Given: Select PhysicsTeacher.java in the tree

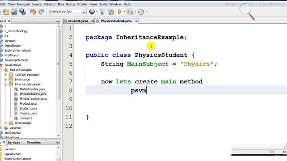Looking at the screenshot, I should click(33, 99).
